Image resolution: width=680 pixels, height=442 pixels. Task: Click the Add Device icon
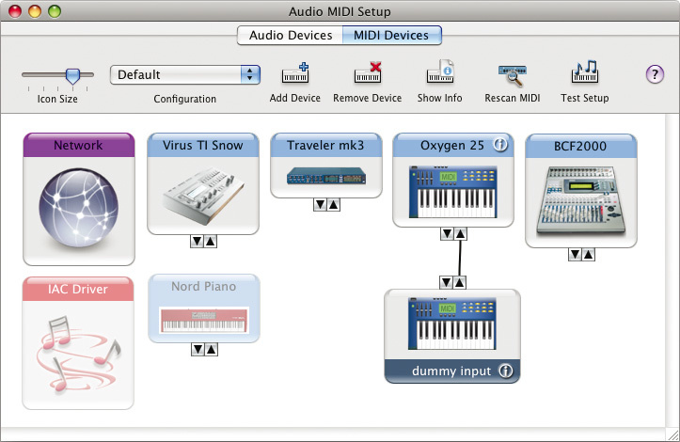click(295, 72)
